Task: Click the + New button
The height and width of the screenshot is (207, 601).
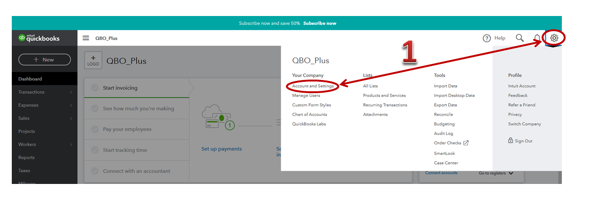Action: click(x=44, y=60)
